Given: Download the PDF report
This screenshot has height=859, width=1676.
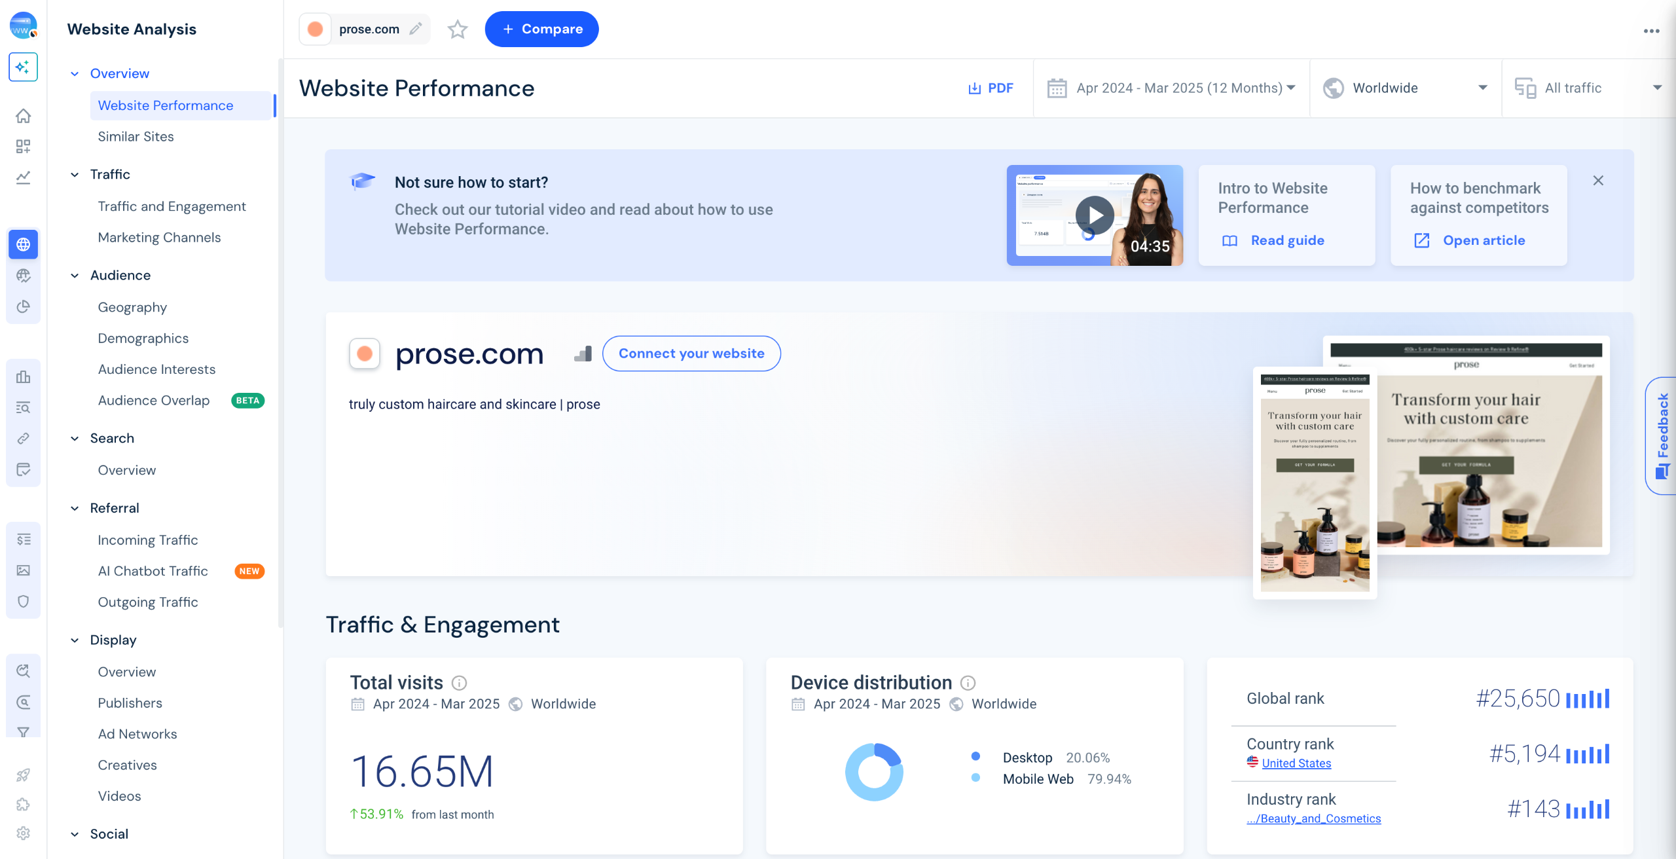Looking at the screenshot, I should (x=991, y=88).
